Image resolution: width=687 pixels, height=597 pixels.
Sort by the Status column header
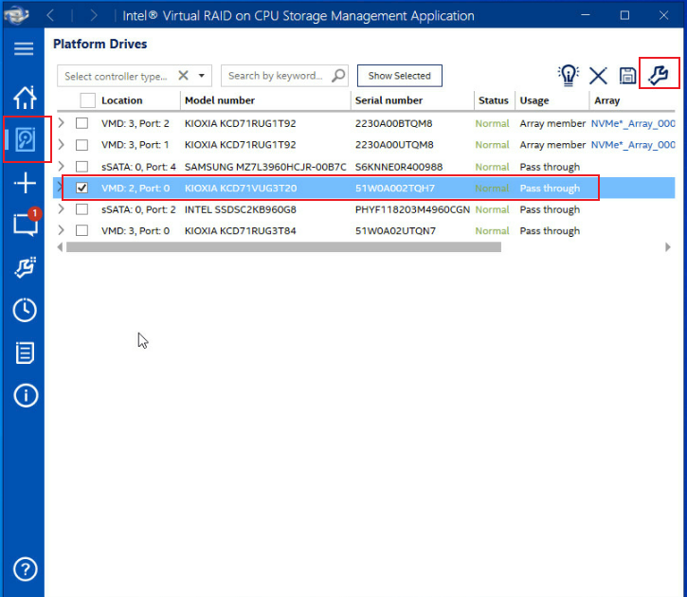click(x=494, y=100)
